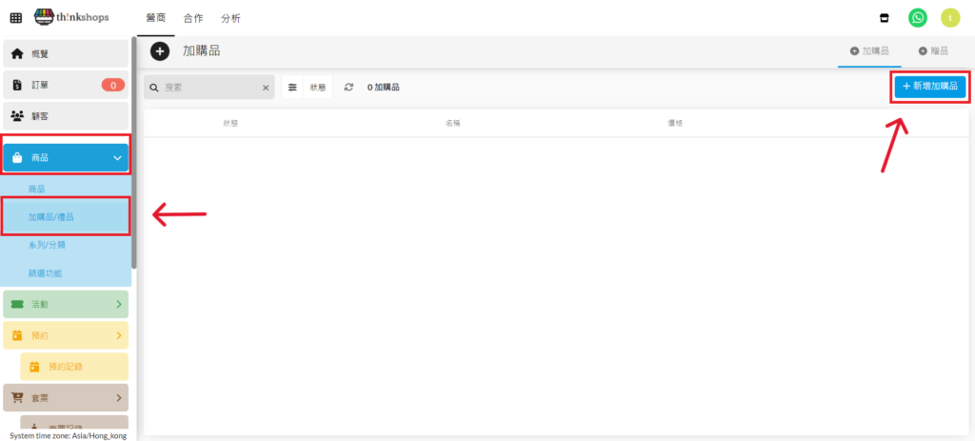The width and height of the screenshot is (975, 441).
Task: Refresh the add-on list with reload icon
Action: click(349, 87)
